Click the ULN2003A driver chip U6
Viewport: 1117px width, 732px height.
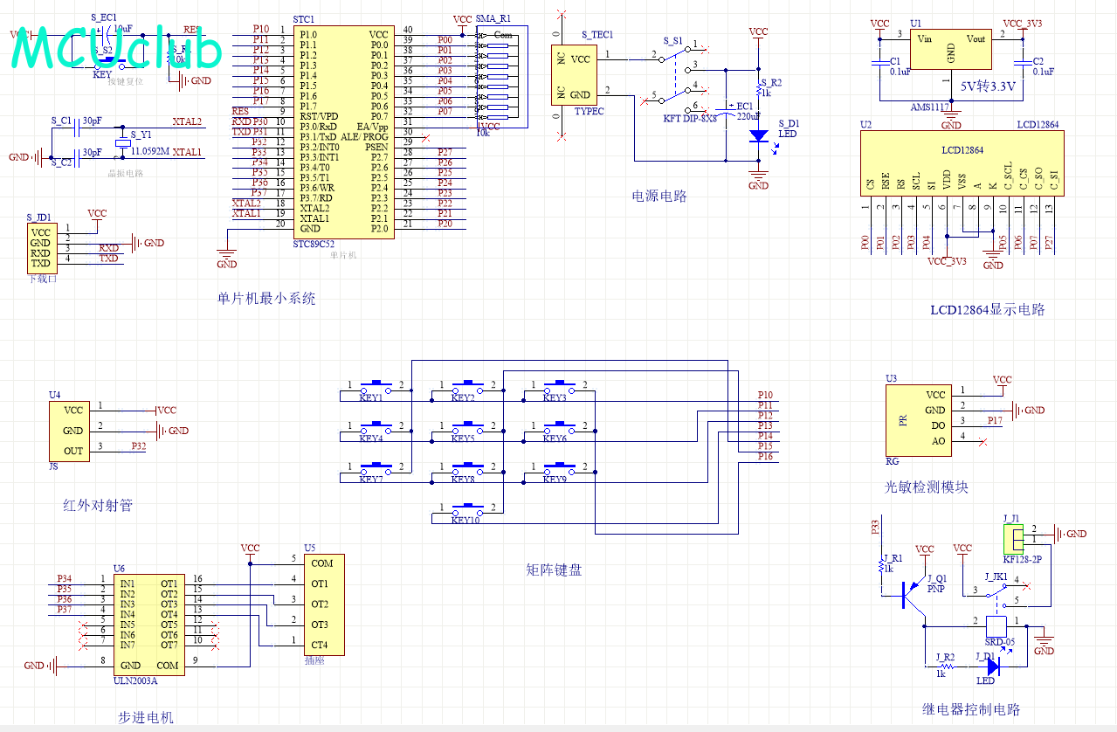(148, 623)
